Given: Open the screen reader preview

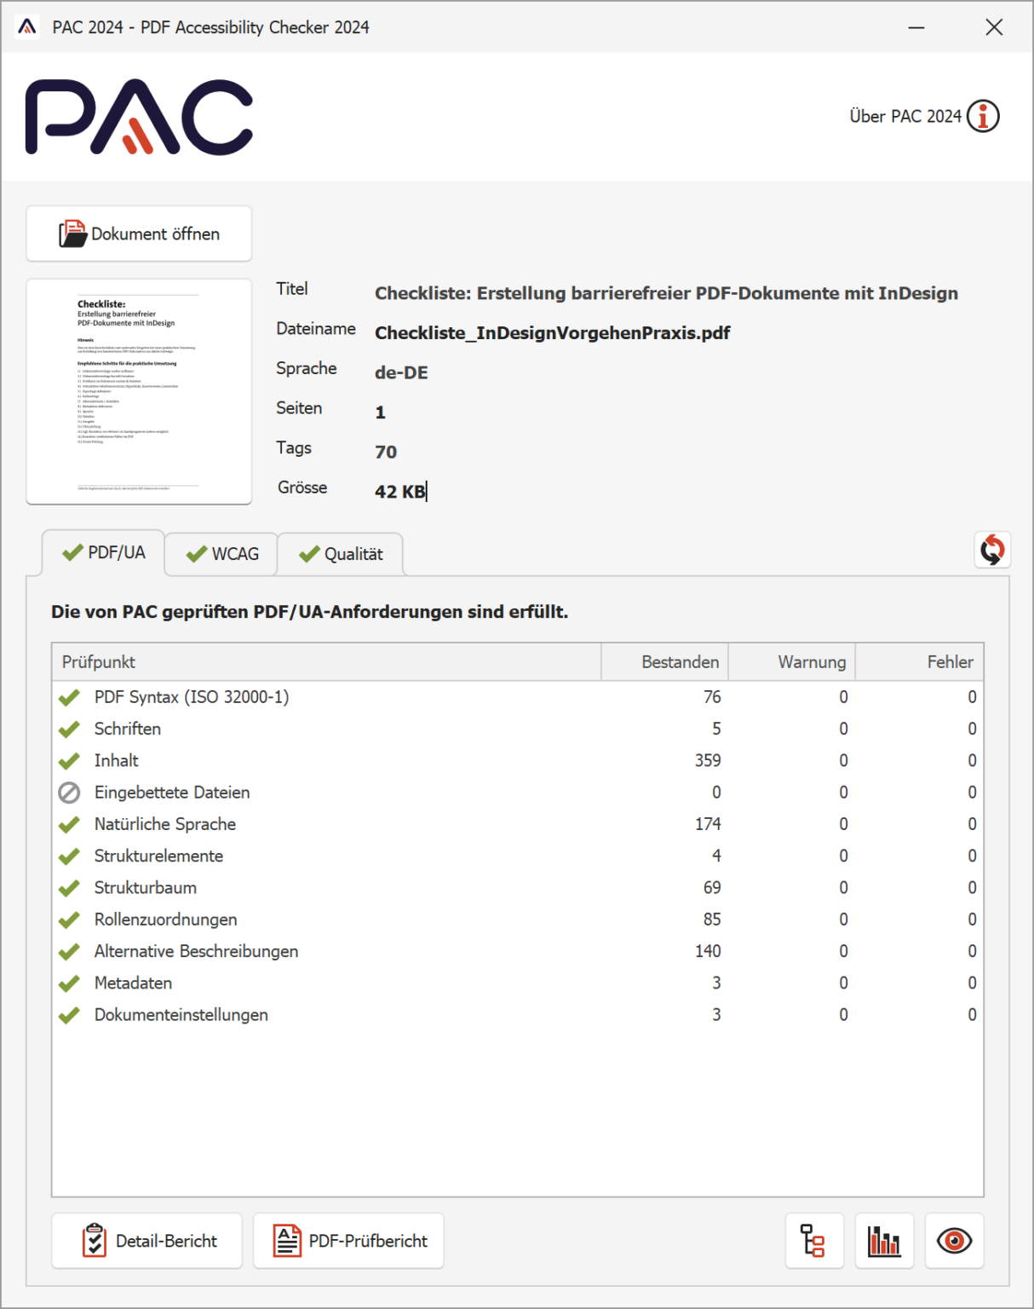Looking at the screenshot, I should coord(955,1241).
